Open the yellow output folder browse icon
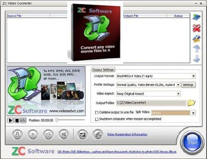207x159 pixels. (x=191, y=103)
